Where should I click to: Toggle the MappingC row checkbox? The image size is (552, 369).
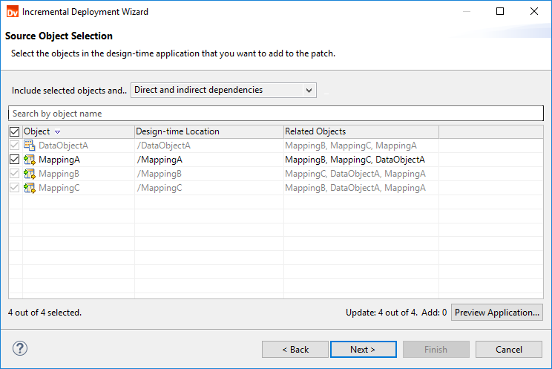click(x=15, y=188)
